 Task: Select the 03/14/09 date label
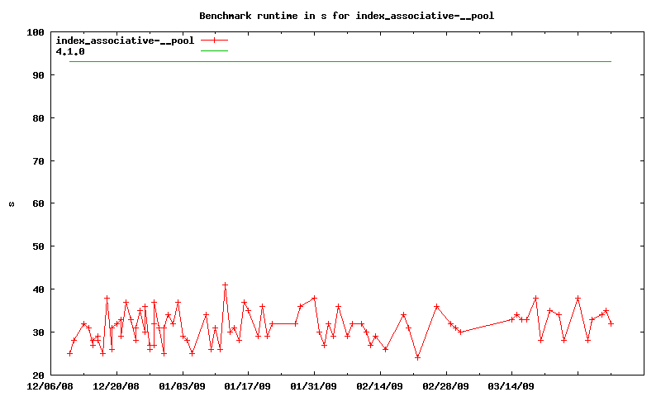tap(511, 385)
